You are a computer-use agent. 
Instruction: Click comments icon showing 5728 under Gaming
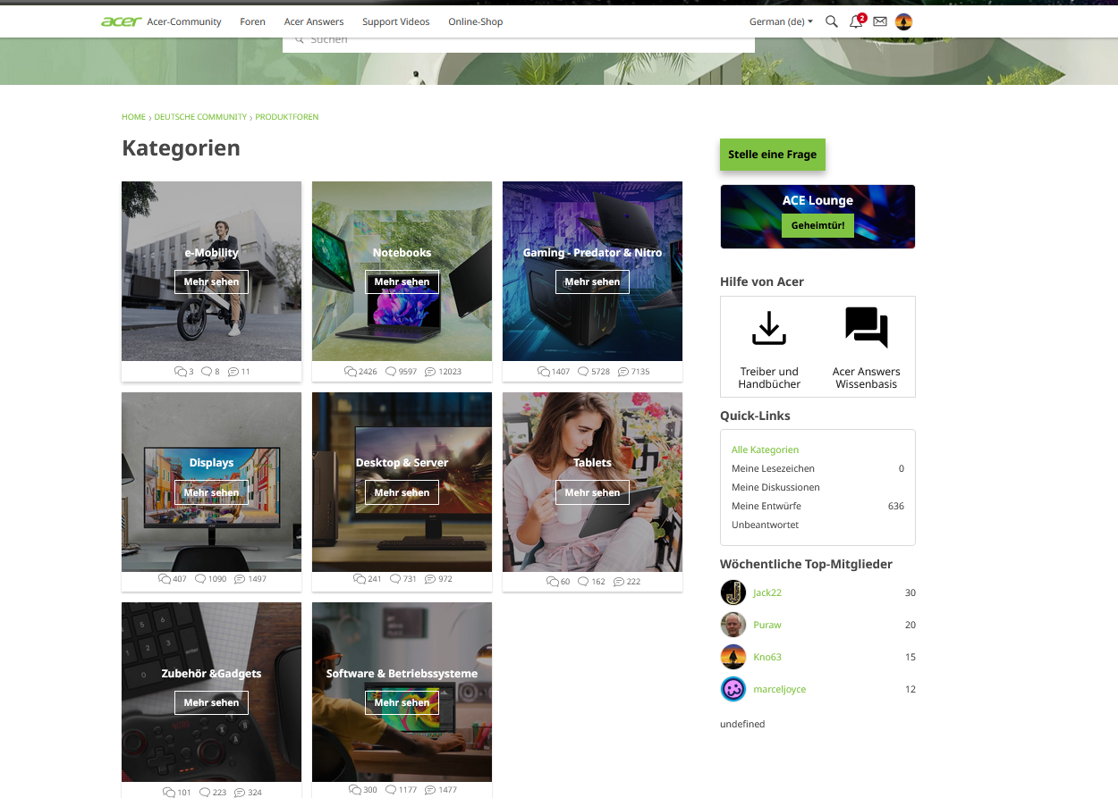tap(583, 371)
